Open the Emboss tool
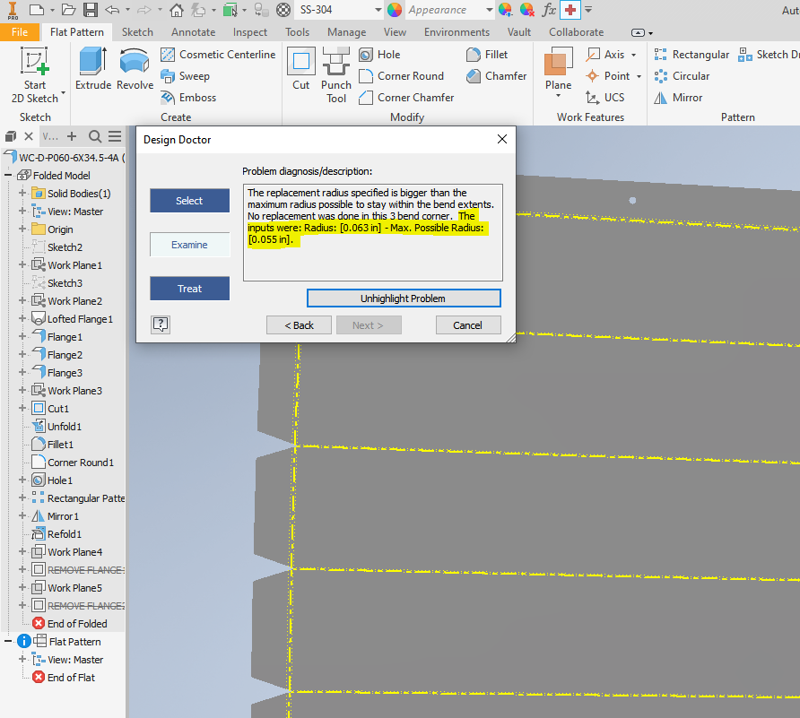 pyautogui.click(x=189, y=97)
